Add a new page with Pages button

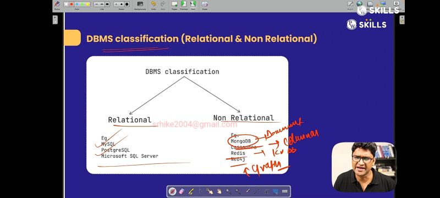pyautogui.click(x=174, y=4)
